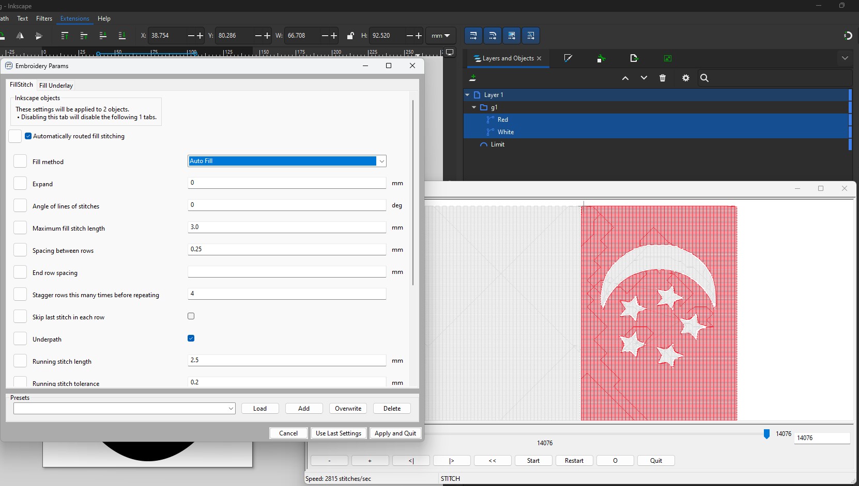Increase X coordinate with plus stepper
This screenshot has height=486, width=859.
coord(200,36)
